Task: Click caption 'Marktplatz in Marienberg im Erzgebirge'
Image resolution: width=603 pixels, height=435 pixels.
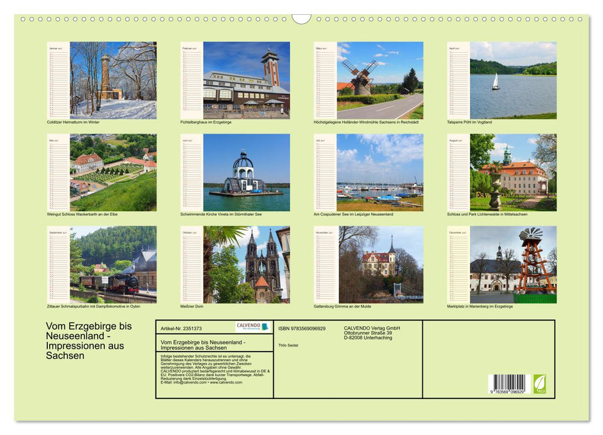Action: click(479, 306)
